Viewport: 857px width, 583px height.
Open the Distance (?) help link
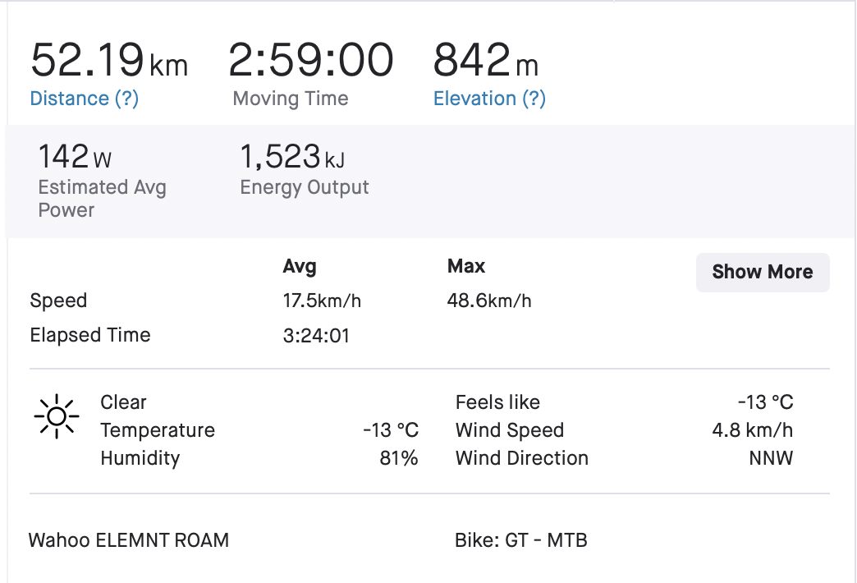pyautogui.click(x=85, y=99)
